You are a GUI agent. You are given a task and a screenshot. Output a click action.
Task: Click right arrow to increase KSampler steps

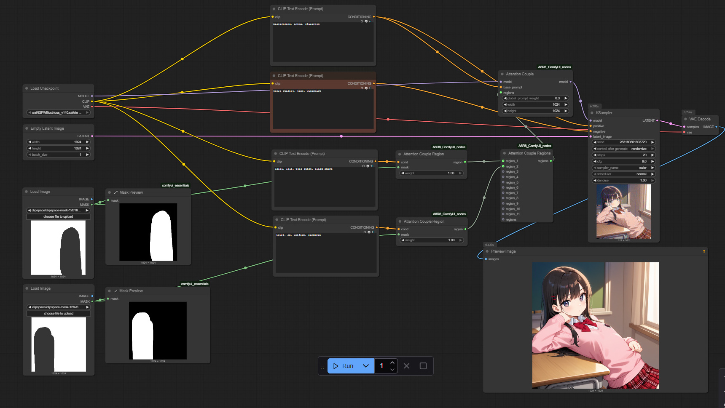[x=652, y=155]
